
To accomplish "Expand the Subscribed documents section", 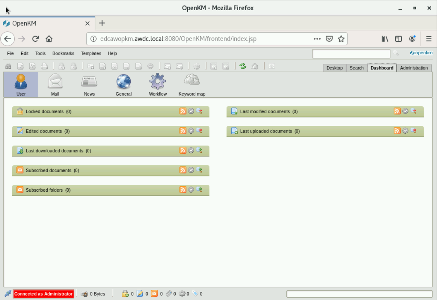I will [111, 171].
